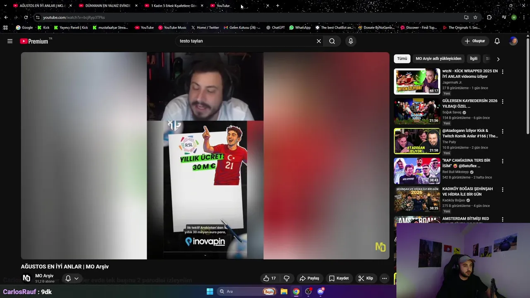Open Home / Twitter bookmark
Viewport: 530px width, 298px height.
pos(205,28)
